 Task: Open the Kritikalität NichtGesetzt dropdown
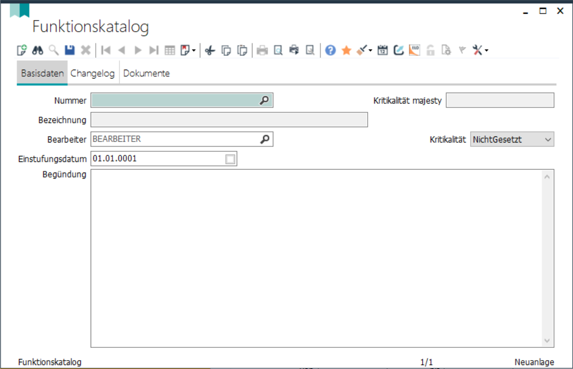pyautogui.click(x=512, y=139)
